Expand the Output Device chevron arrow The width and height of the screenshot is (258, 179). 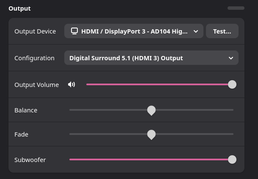pyautogui.click(x=196, y=31)
